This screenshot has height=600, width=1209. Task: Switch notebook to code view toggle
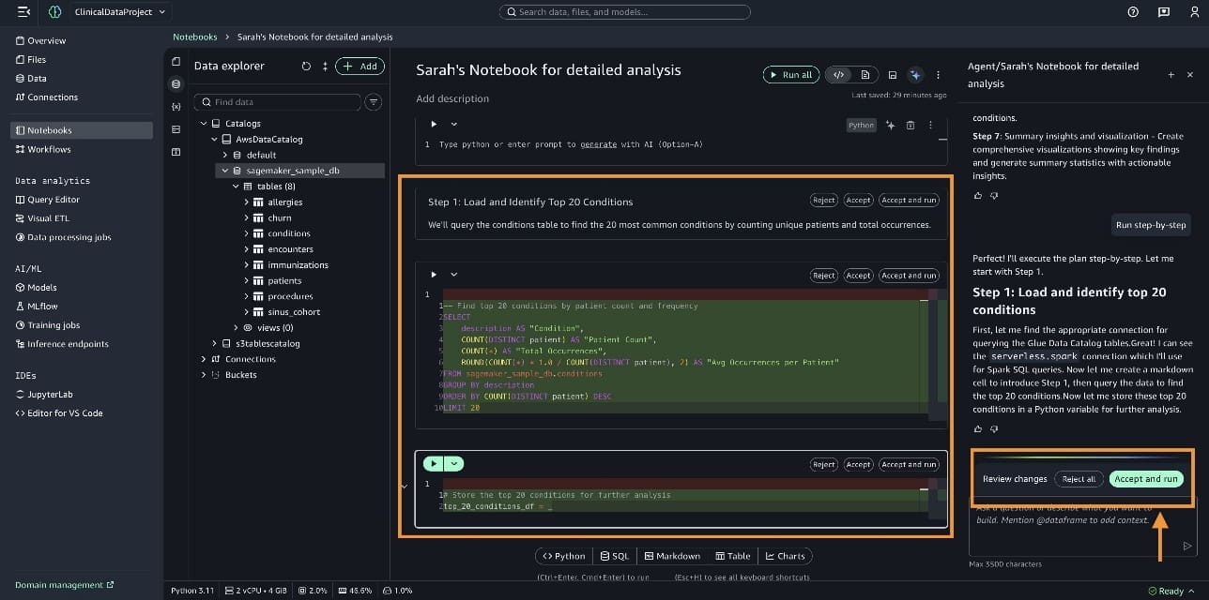tap(839, 75)
